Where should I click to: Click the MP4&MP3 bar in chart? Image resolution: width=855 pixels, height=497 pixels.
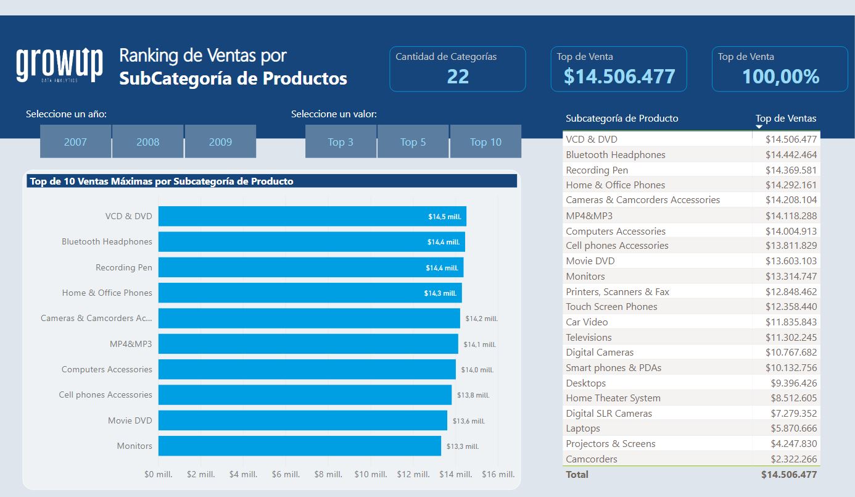[308, 344]
